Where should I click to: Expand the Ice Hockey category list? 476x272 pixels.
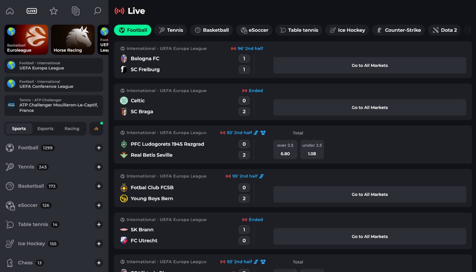99,243
